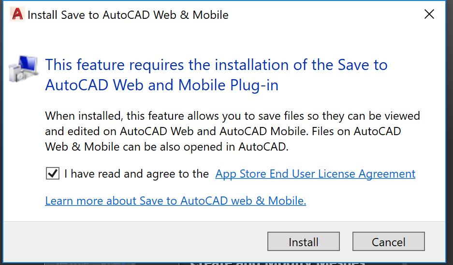Open Learn more about Save to AutoCAD link
Viewport: 453px width, 265px height.
coord(175,201)
